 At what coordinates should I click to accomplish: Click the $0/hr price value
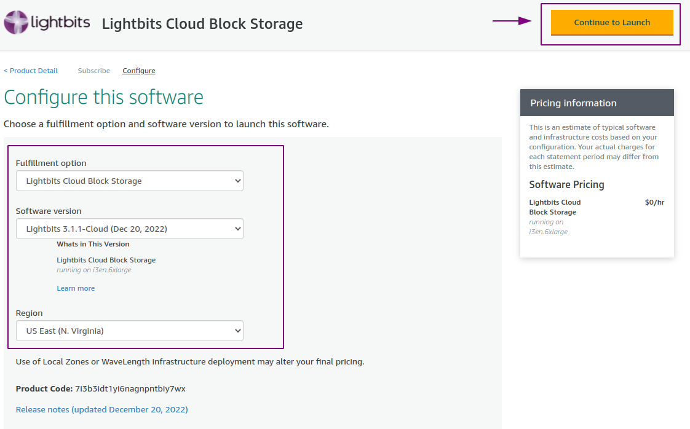654,202
